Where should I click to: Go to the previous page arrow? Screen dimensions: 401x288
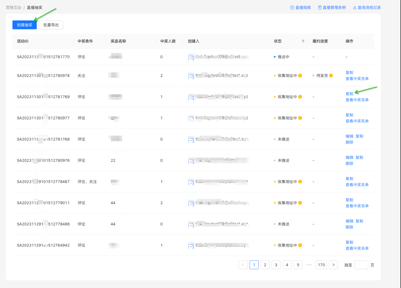coord(243,265)
